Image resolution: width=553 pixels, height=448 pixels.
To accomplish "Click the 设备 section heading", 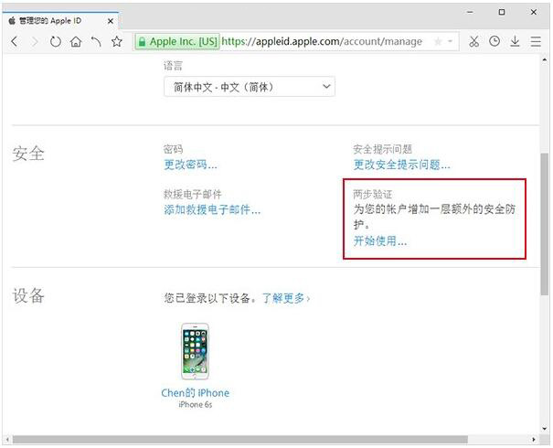I will pyautogui.click(x=28, y=296).
